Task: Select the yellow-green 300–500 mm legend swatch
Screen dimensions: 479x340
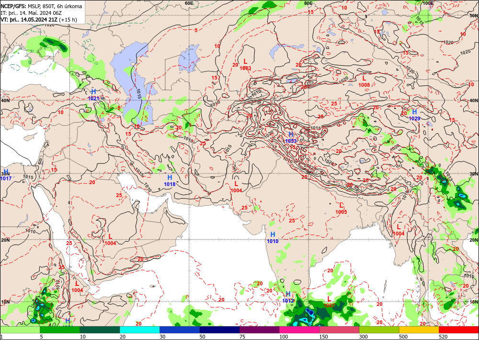Action: tap(379, 330)
